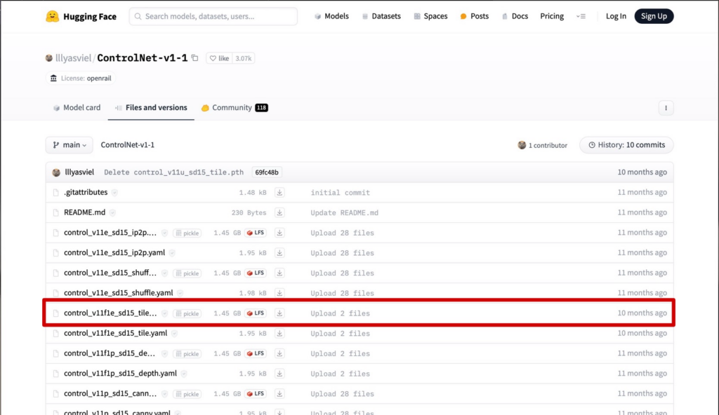Click the Hugging Face emoji logo
The width and height of the screenshot is (719, 415).
tap(52, 17)
